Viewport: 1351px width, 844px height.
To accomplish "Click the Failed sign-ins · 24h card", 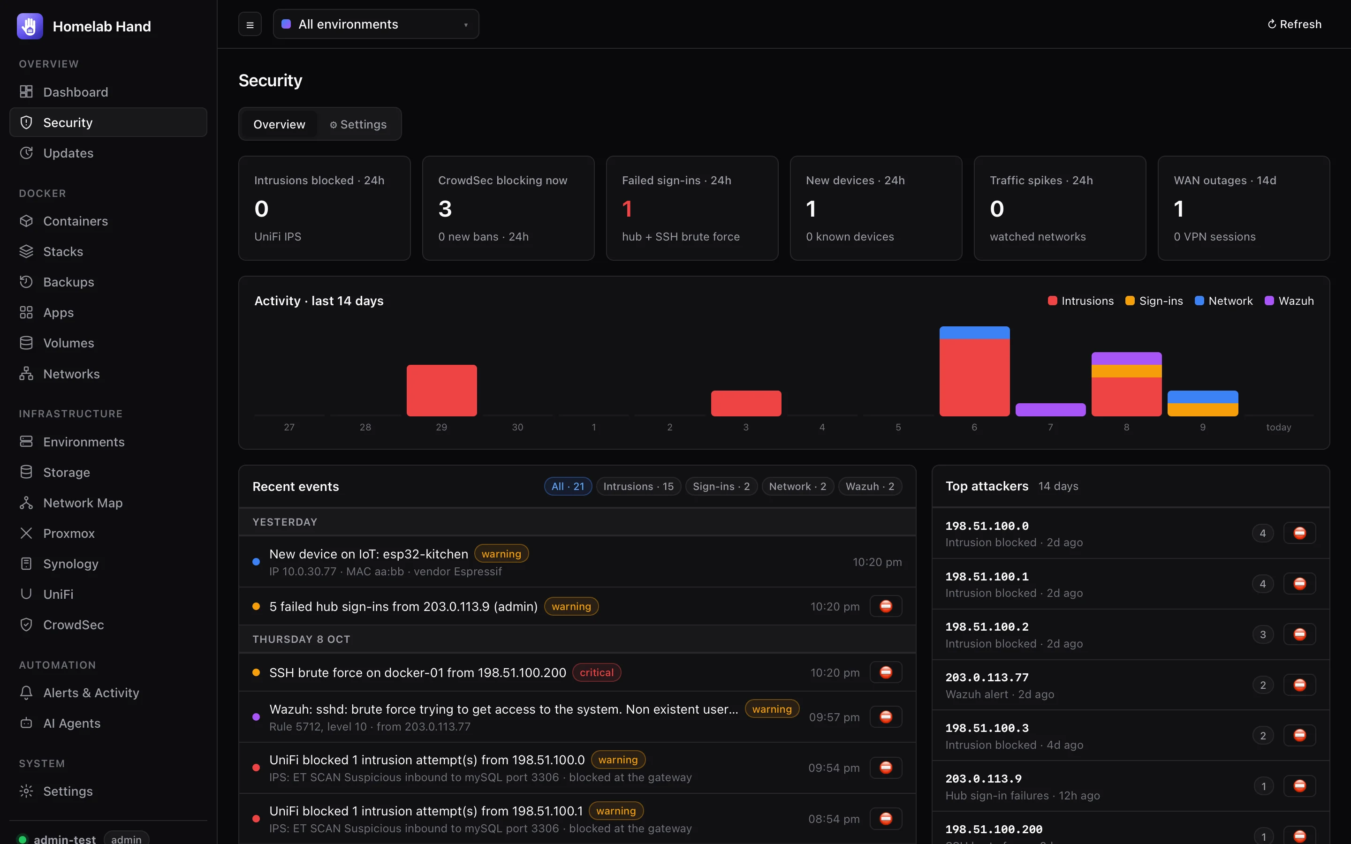I will (692, 208).
